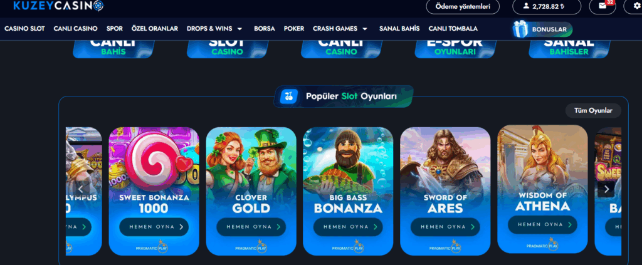
Task: Click Hemen Oyna under Sword of Ares
Action: [445, 227]
